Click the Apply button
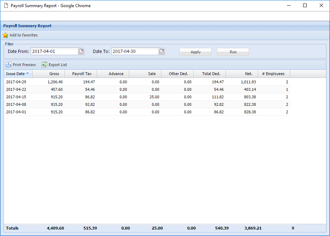 [195, 51]
